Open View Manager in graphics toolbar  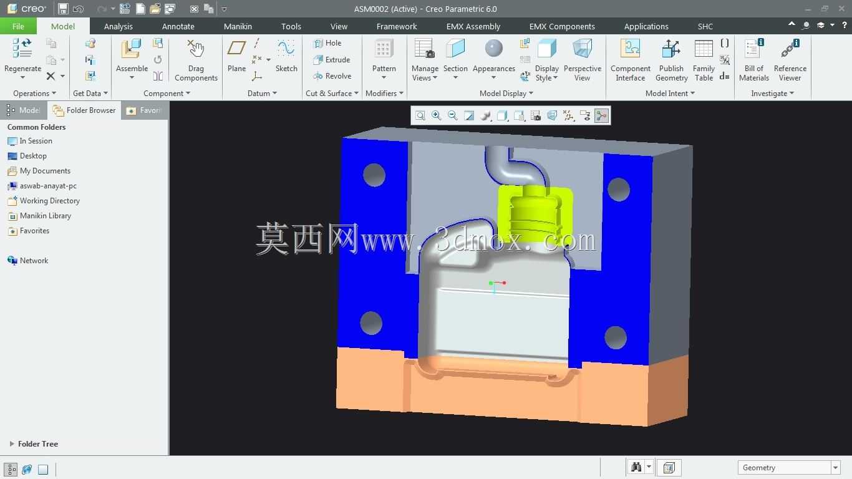[536, 115]
